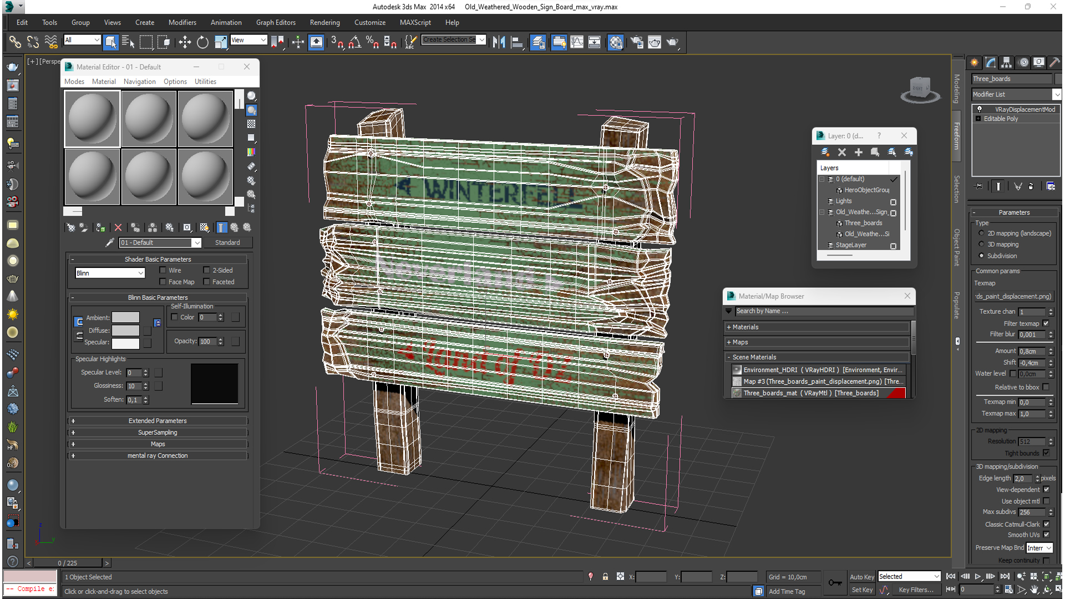This screenshot has height=599, width=1065.
Task: Open the Modifiers menu
Action: coord(182,23)
